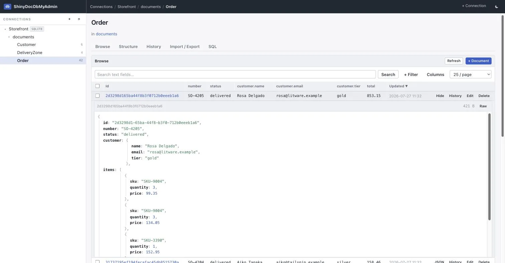Refresh the connections list icon
The height and width of the screenshot is (263, 505).
tap(79, 19)
